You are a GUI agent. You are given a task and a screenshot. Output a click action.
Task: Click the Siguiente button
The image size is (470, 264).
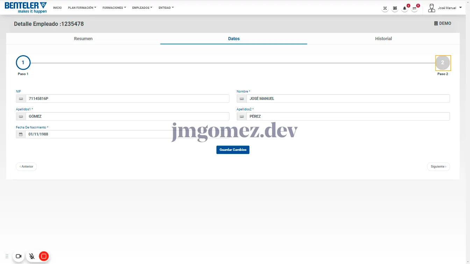click(438, 167)
